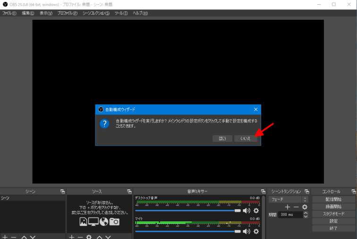This screenshot has width=357, height=239.
Task: Move source down with arrow
Action: (x=108, y=237)
